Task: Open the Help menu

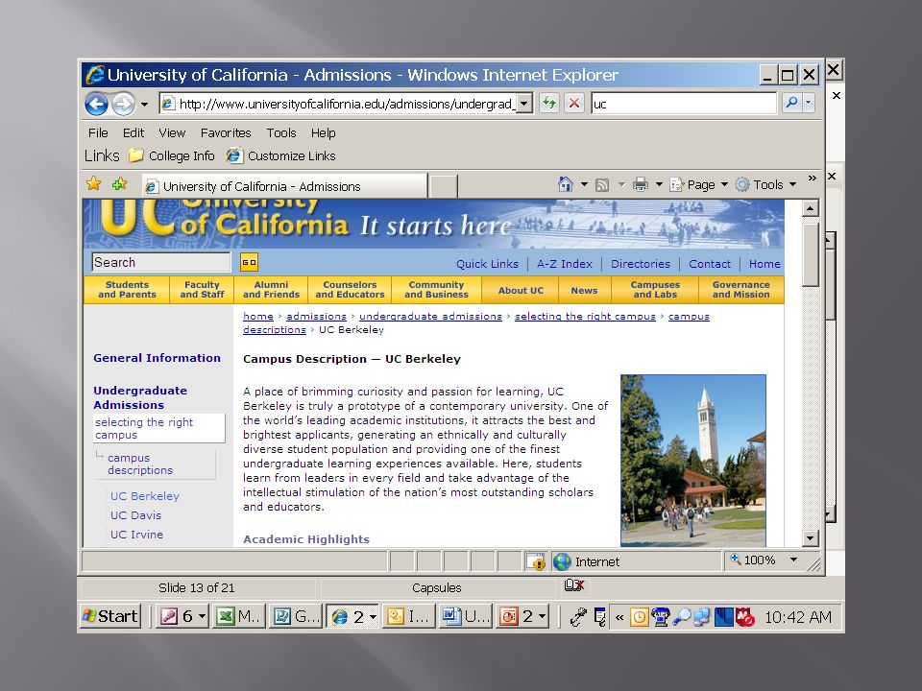Action: [323, 133]
